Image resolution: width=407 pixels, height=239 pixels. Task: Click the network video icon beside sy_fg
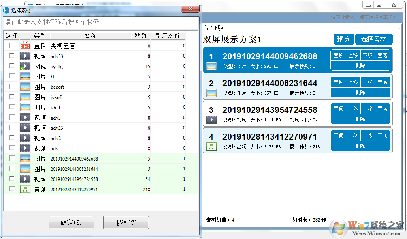click(x=25, y=66)
